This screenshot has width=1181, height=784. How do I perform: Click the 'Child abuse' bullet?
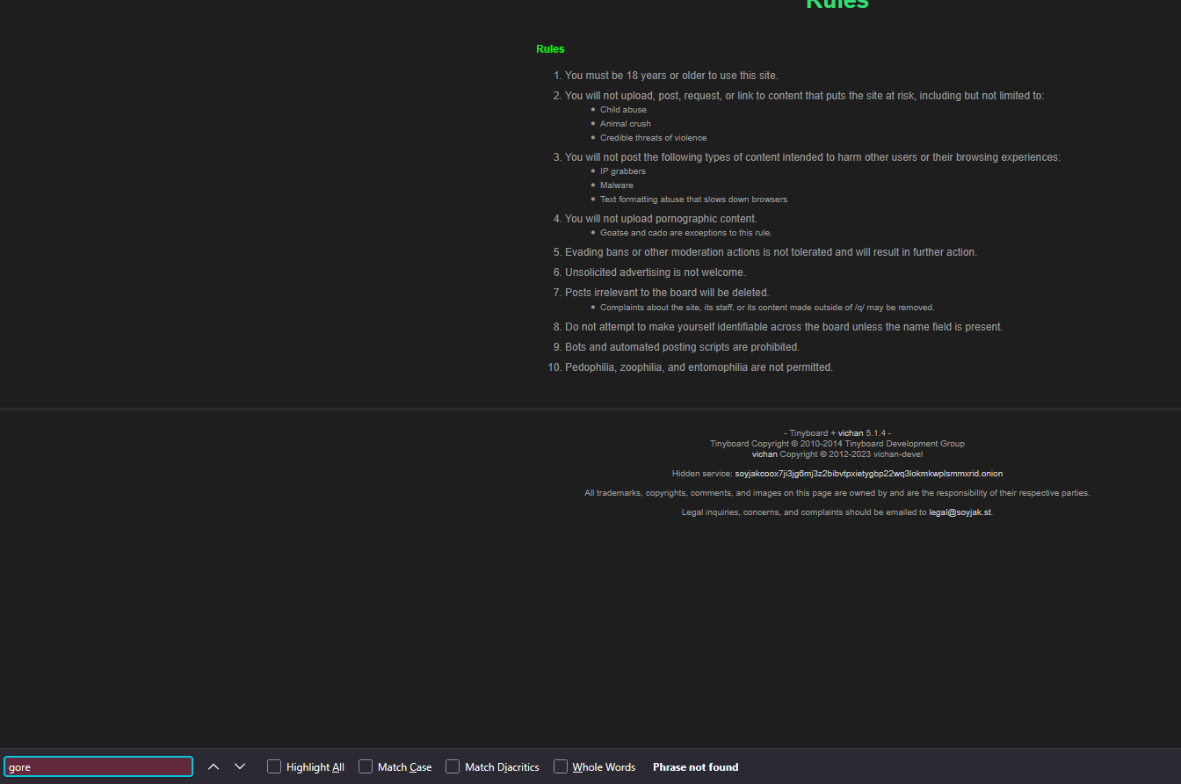[623, 110]
